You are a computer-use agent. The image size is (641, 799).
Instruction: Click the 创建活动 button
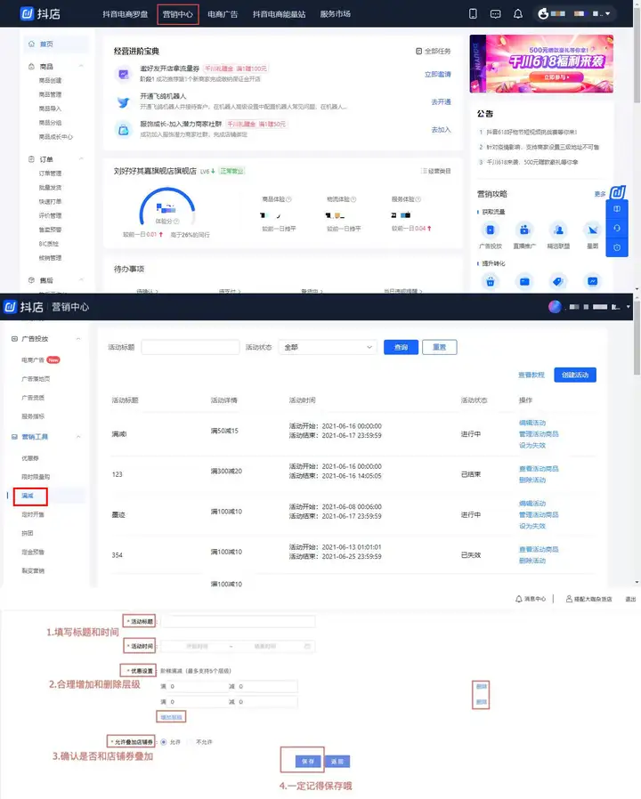tap(575, 375)
